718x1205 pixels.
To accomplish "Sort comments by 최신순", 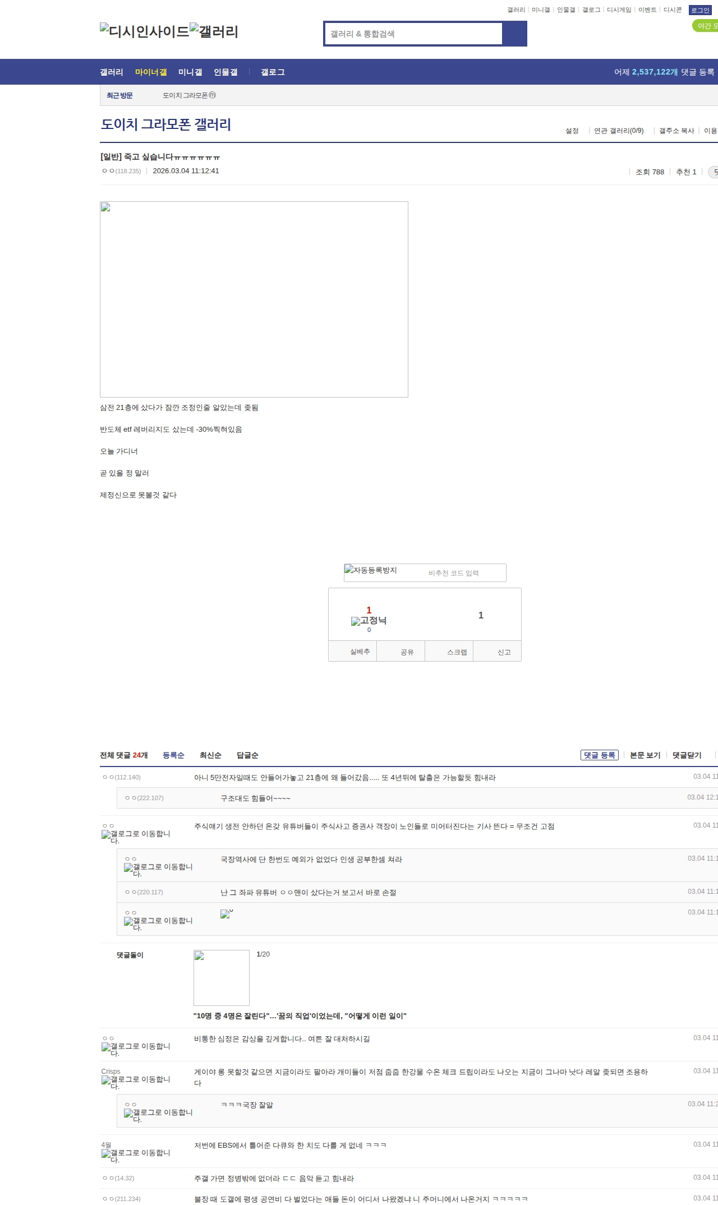I will tap(210, 755).
